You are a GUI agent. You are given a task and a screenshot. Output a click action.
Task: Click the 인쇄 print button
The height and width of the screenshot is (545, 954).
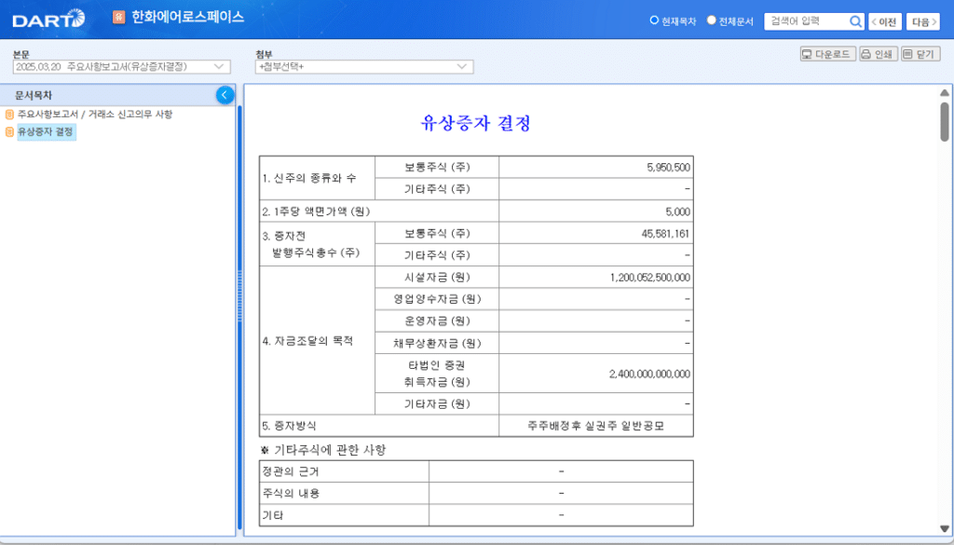point(878,54)
